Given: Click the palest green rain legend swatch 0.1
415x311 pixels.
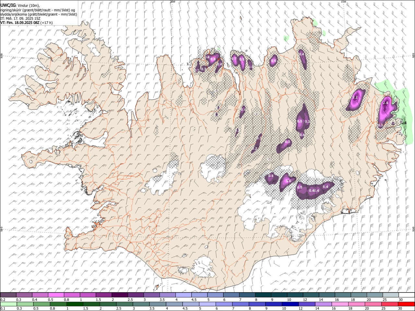Looking at the screenshot, I should pos(8,304).
